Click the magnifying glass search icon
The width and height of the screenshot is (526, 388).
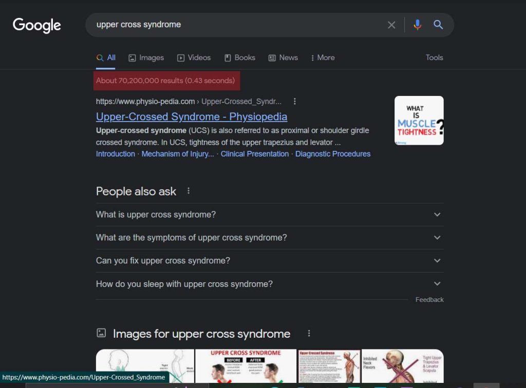pos(438,25)
